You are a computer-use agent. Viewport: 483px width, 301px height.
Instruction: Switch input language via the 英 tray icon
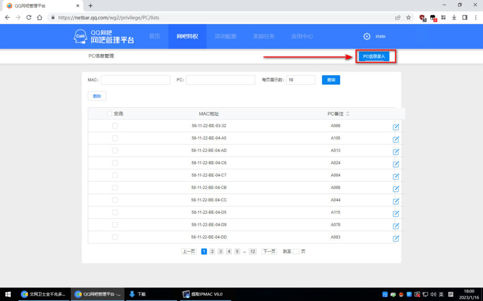point(441,294)
